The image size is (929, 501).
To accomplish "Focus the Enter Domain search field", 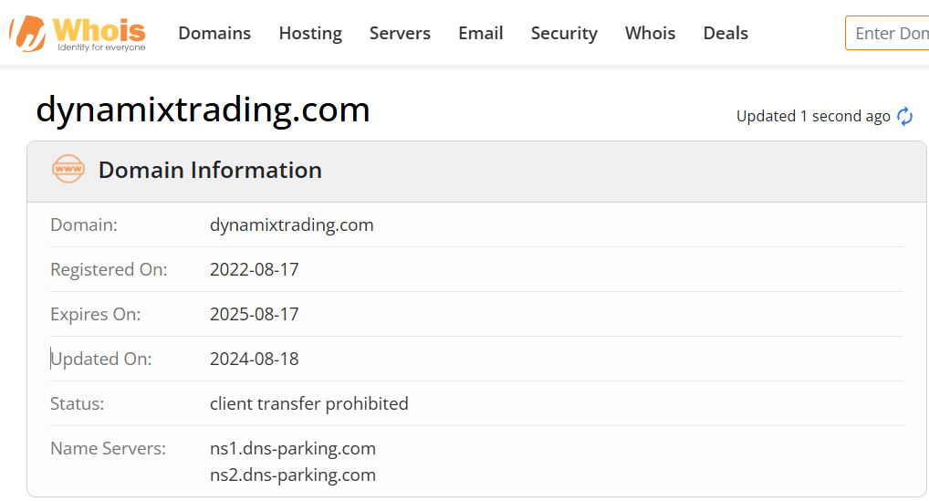I will (888, 33).
